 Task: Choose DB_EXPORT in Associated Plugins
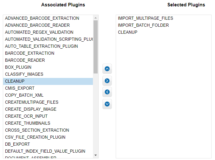point(48,144)
